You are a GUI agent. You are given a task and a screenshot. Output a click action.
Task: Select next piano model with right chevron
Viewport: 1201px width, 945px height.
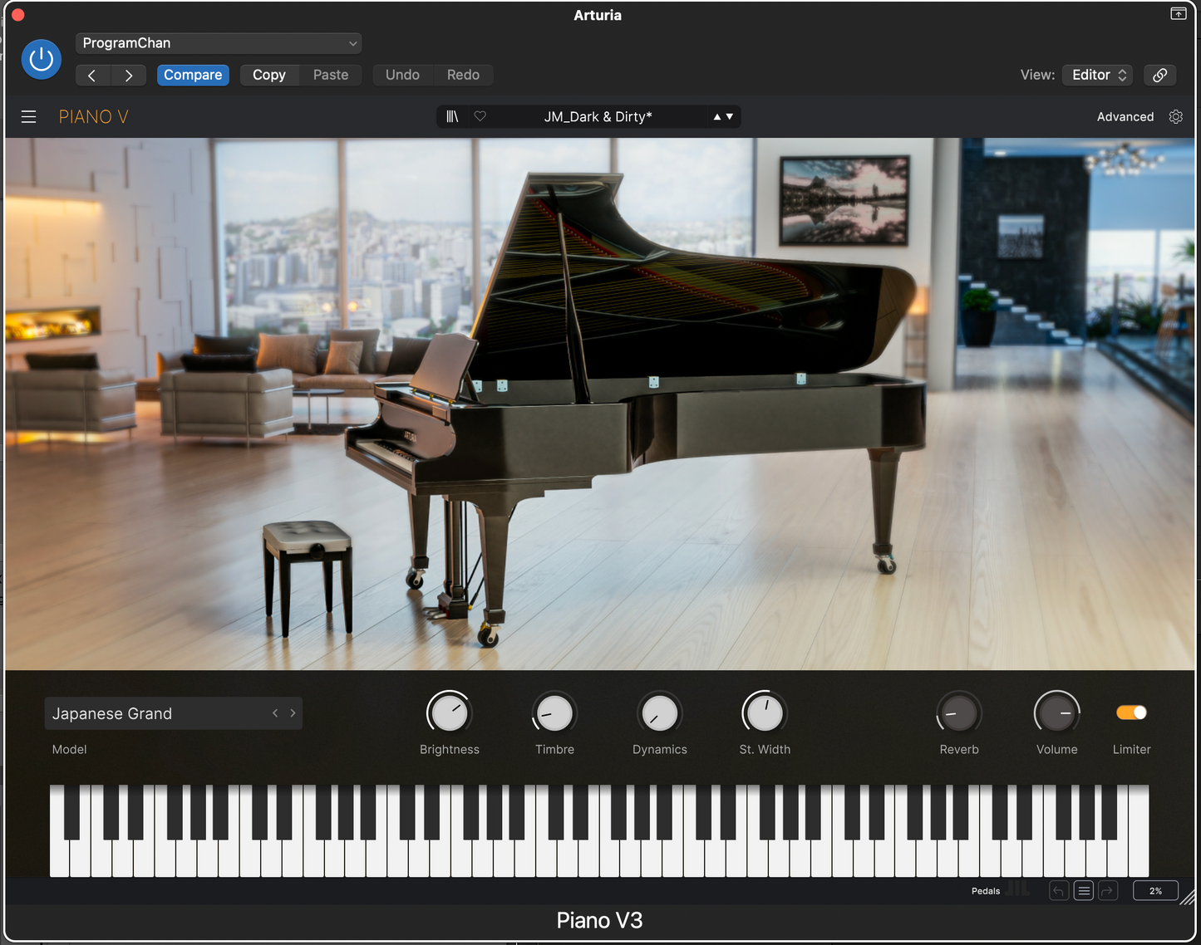pyautogui.click(x=293, y=713)
